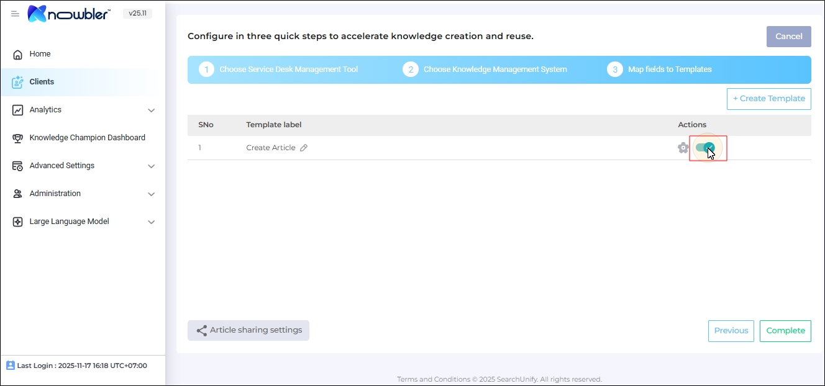Expand the Advanced Settings chevron
The image size is (825, 386).
[151, 166]
